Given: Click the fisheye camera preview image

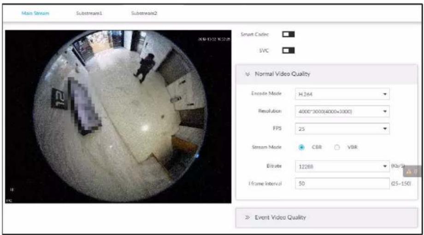Looking at the screenshot, I should [x=118, y=116].
